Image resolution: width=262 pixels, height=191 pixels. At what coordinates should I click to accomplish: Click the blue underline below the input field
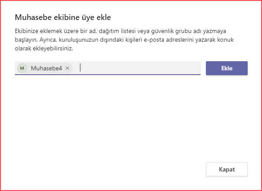[108, 75]
